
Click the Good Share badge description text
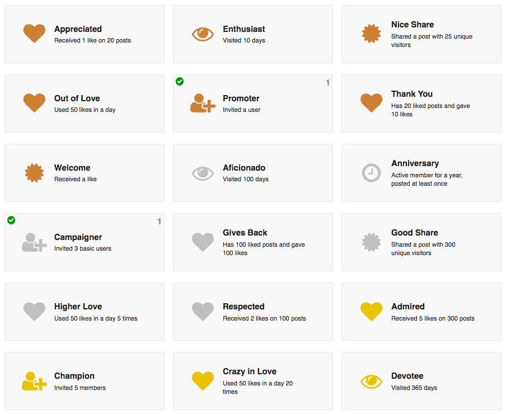(x=423, y=248)
